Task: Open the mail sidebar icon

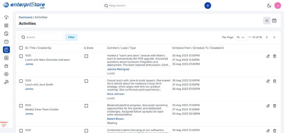Action: pos(6,42)
